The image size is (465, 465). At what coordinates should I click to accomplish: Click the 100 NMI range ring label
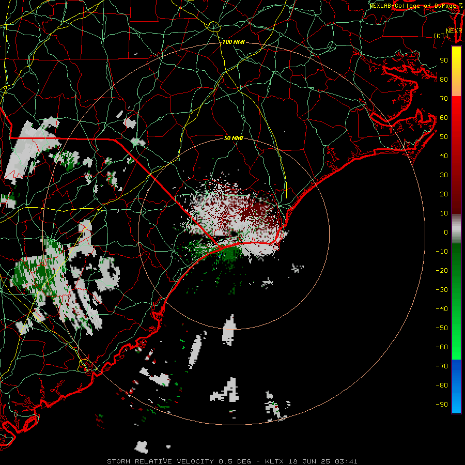click(234, 42)
